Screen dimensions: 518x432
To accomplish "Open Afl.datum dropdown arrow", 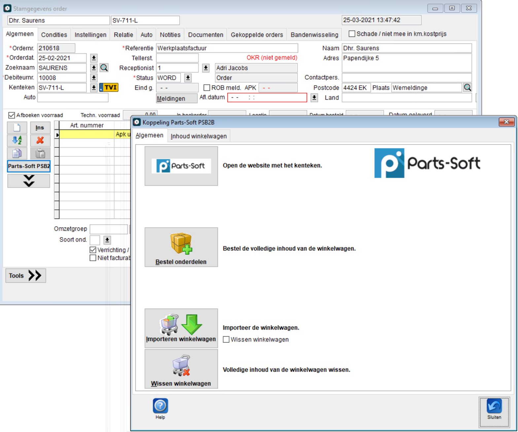I will pos(314,98).
